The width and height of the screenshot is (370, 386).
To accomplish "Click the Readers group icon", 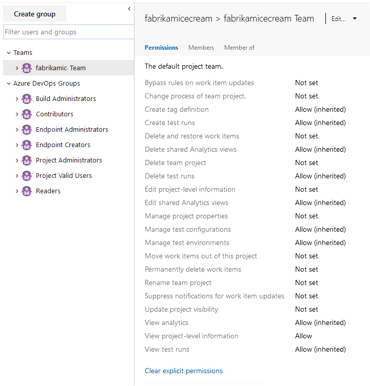I will pyautogui.click(x=27, y=191).
